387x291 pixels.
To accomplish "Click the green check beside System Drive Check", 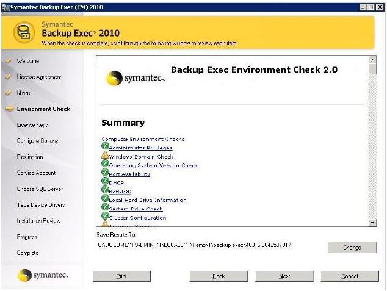I will click(105, 207).
